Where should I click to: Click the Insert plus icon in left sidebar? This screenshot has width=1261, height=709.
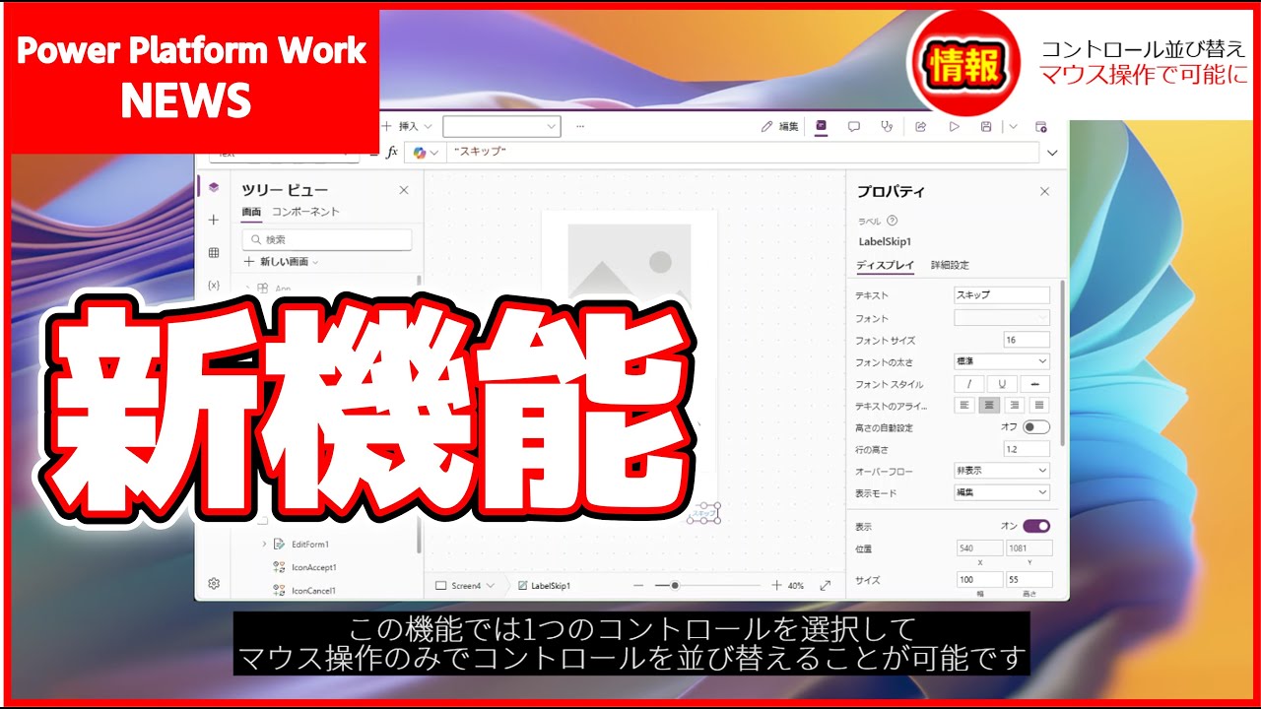[214, 220]
